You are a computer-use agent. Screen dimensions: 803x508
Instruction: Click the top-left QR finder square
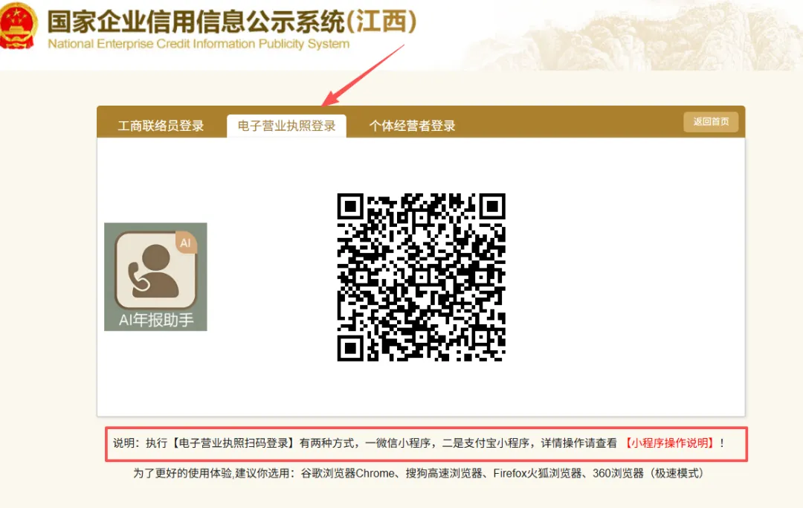click(x=350, y=206)
